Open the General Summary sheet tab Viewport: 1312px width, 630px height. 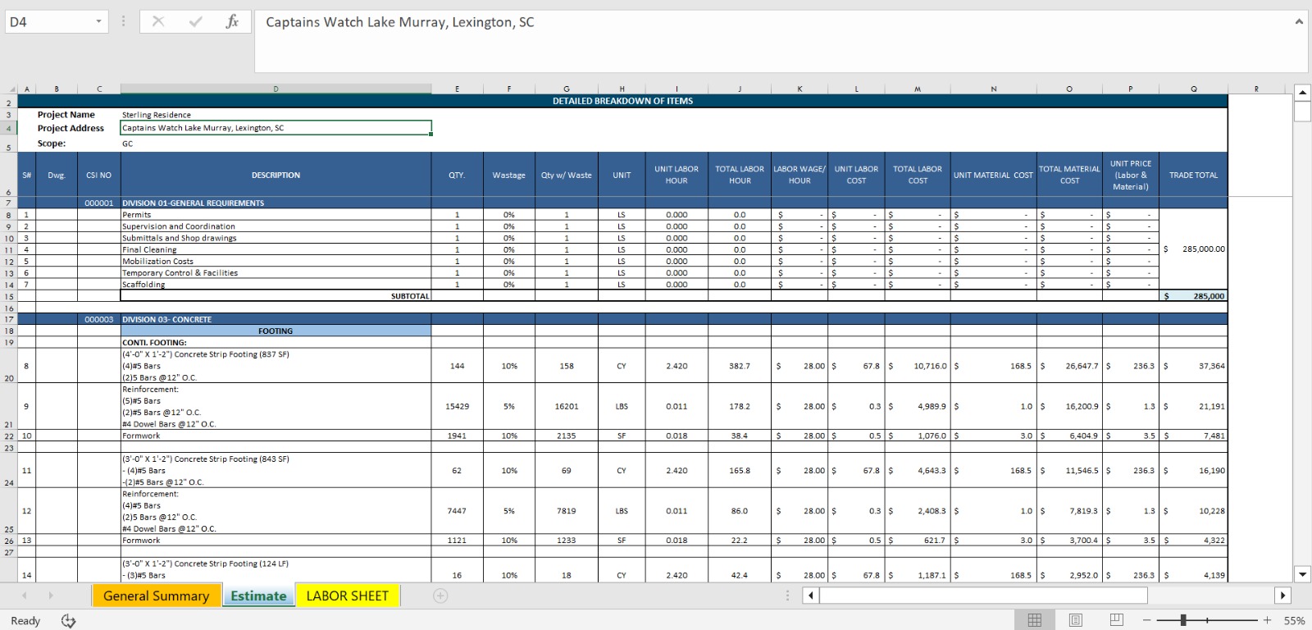tap(156, 596)
